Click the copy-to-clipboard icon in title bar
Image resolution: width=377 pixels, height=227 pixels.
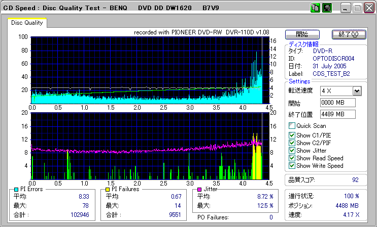coord(315,8)
